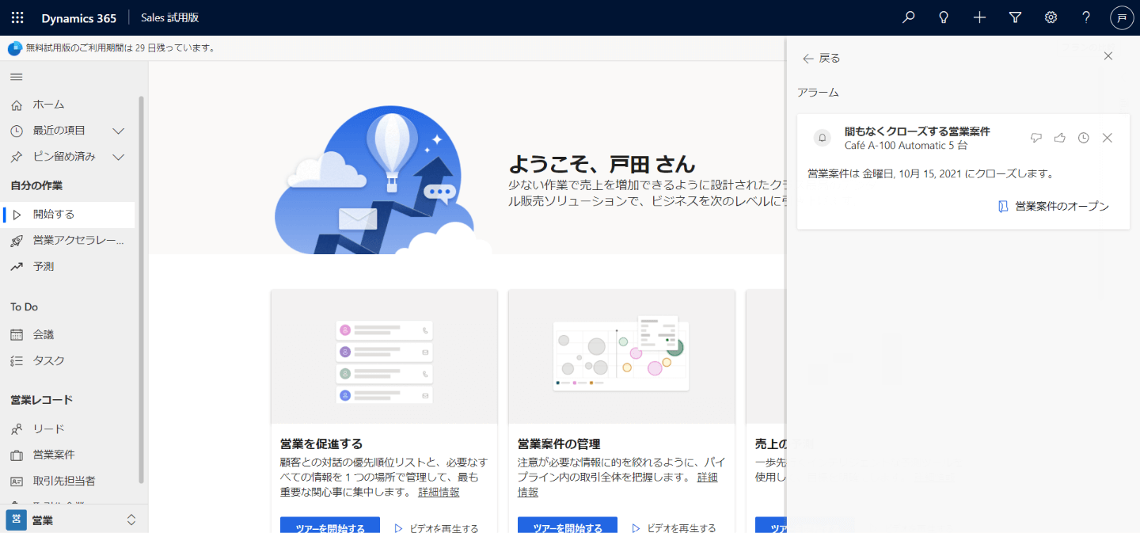Click the bell icon on alarm card

click(x=823, y=138)
